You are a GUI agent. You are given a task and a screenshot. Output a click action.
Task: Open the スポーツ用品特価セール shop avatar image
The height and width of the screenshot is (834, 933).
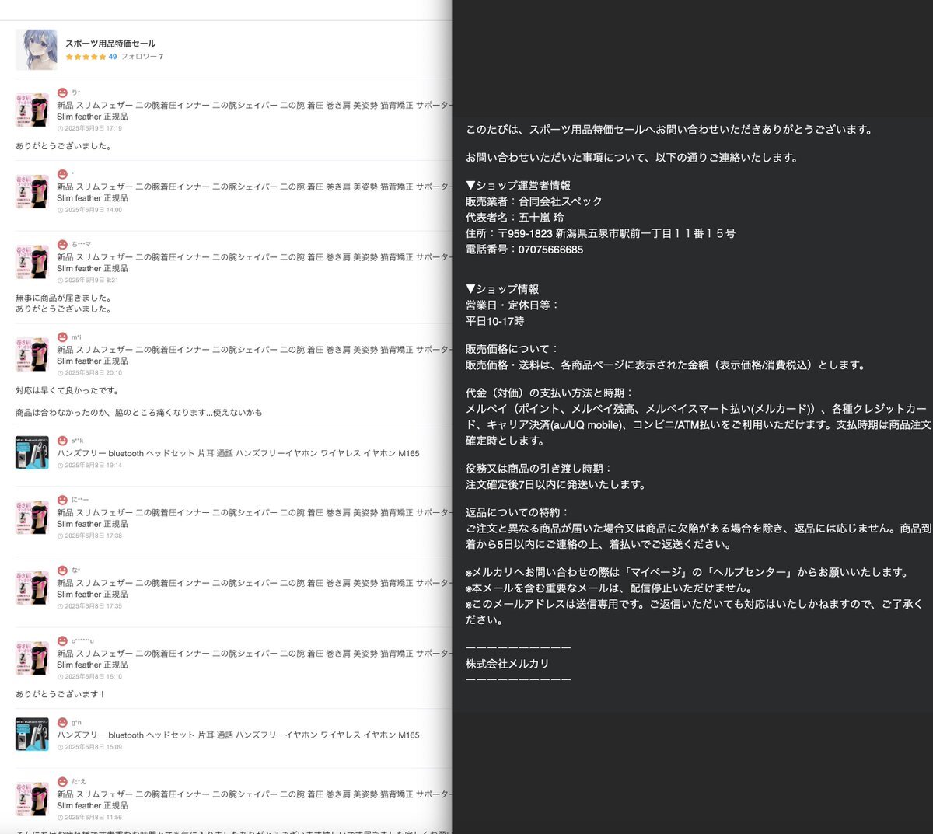point(37,50)
